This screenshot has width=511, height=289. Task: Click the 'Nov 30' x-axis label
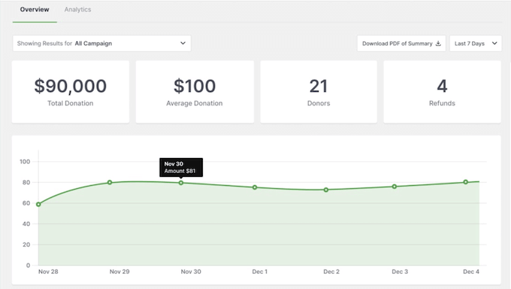(x=191, y=272)
